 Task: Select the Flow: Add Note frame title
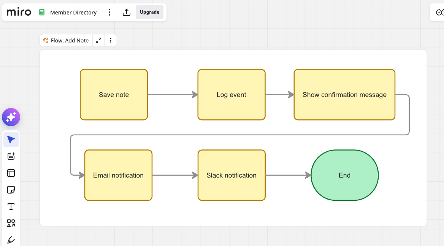tap(70, 40)
